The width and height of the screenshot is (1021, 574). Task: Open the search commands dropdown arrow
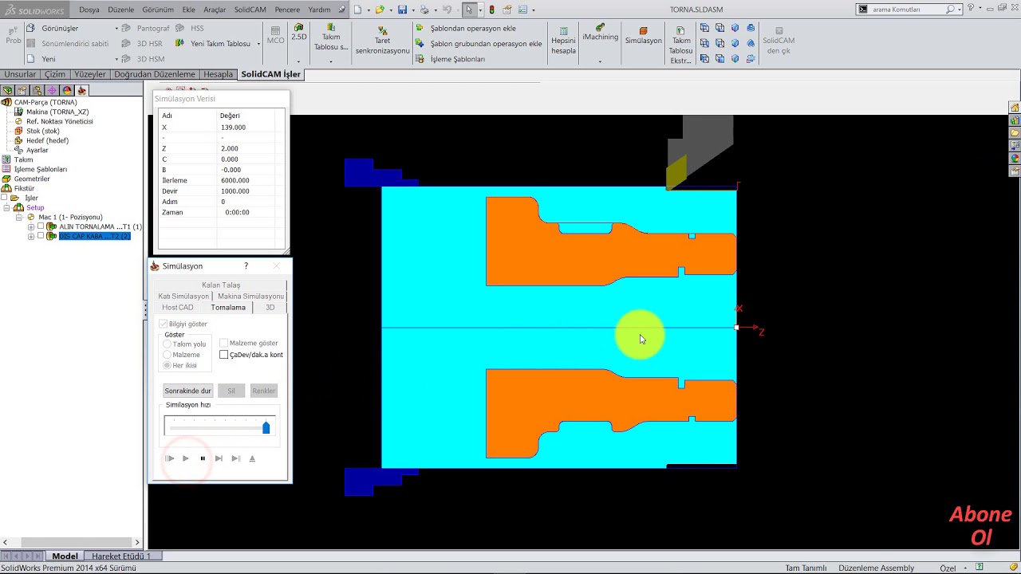click(x=959, y=10)
